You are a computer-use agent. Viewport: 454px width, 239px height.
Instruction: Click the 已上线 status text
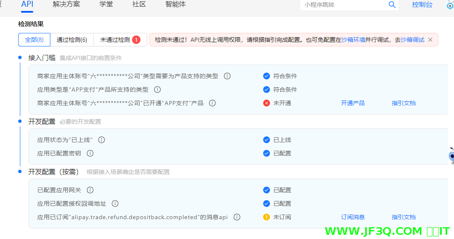tap(282, 140)
